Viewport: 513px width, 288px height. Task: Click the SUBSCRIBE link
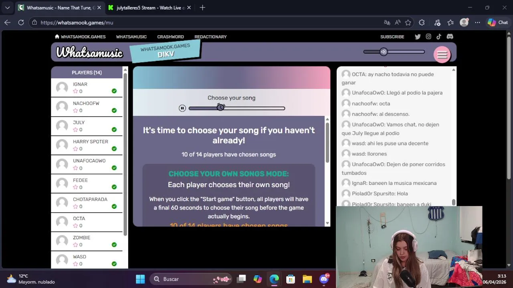click(392, 36)
